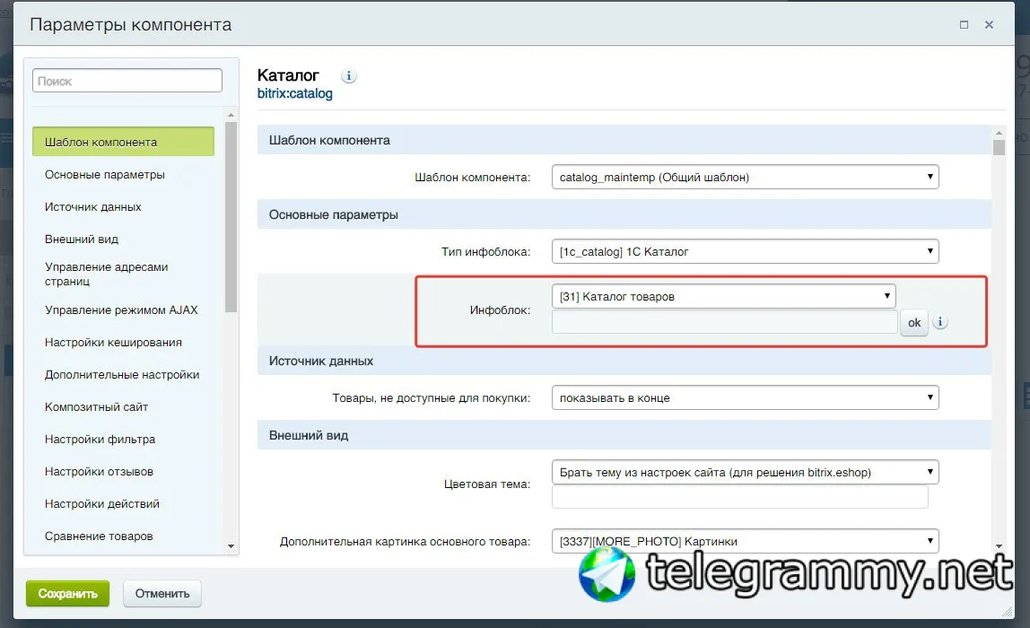Select Управление режимом AJAX in sidebar

click(121, 310)
